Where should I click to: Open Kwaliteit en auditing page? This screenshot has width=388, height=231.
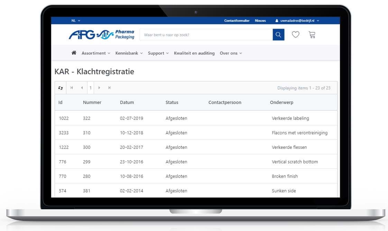tap(194, 53)
